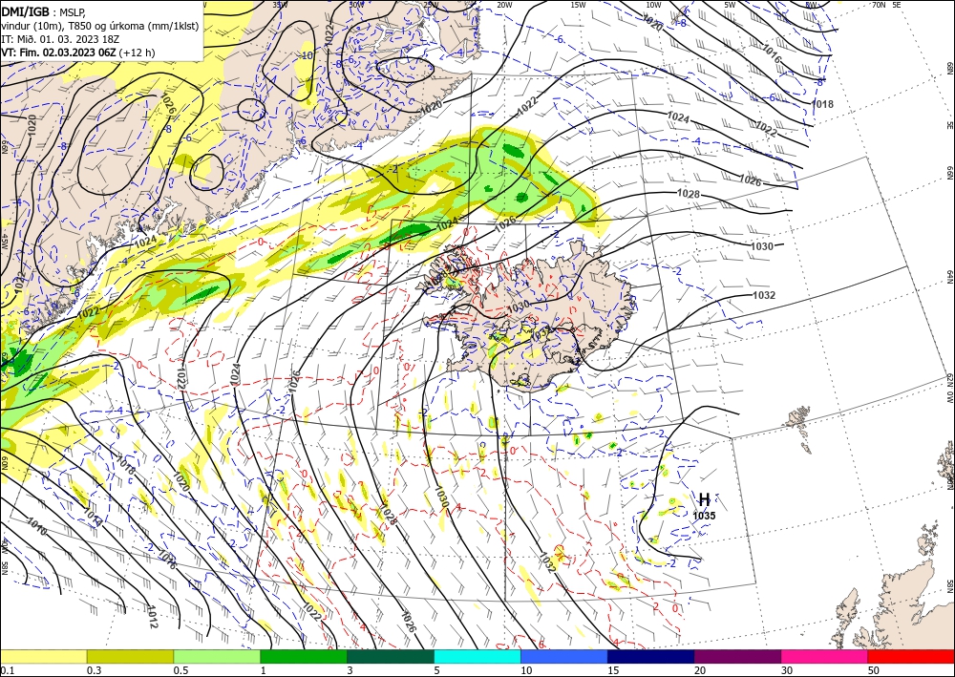The height and width of the screenshot is (677, 955).
Task: Click the navy 15–20 legend swatch
Action: [x=651, y=656]
